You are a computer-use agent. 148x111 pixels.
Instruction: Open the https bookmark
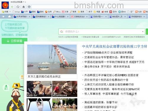16,12
